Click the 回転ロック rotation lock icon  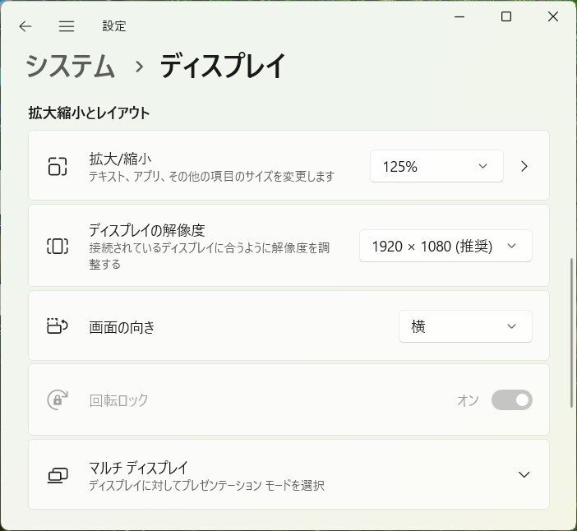[58, 399]
